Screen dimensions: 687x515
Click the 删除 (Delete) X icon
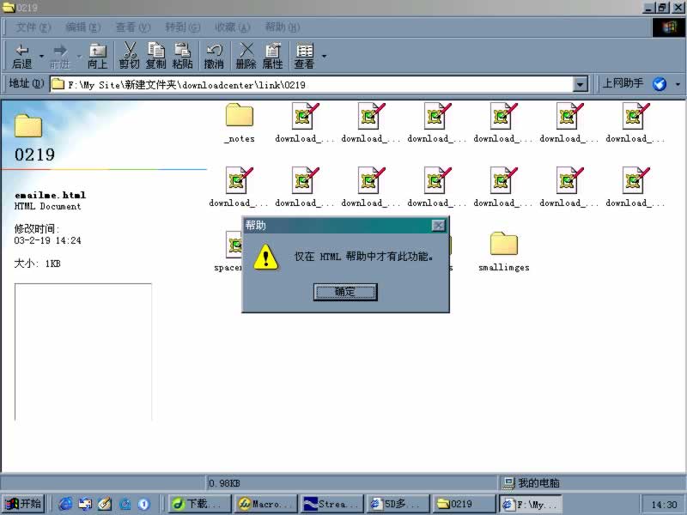pos(246,57)
